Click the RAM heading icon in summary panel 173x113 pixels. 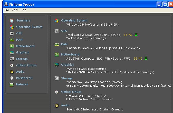(x=57, y=44)
